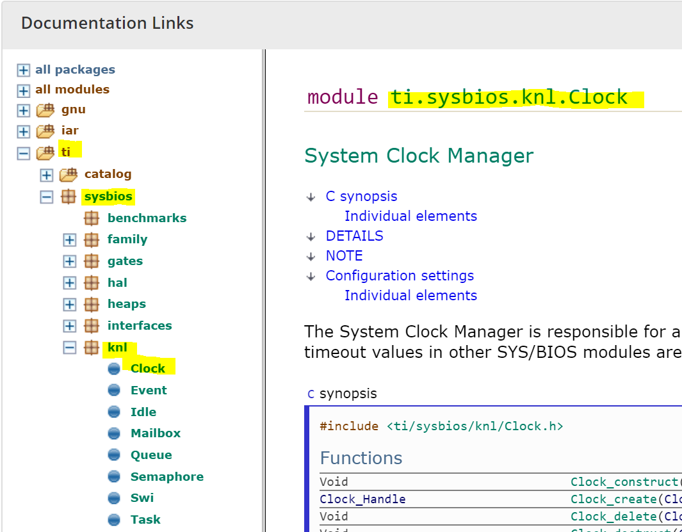Image resolution: width=682 pixels, height=532 pixels.
Task: Open the Mailbox module entry
Action: (155, 433)
